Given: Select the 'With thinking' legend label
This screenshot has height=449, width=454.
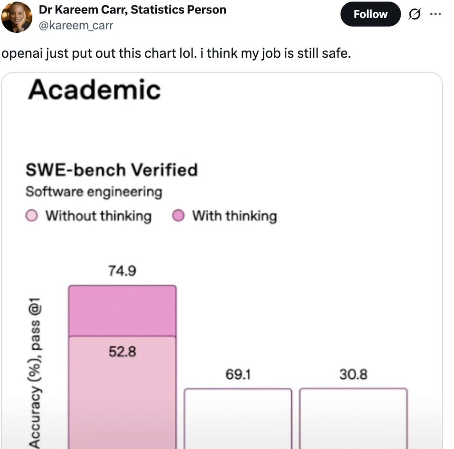Looking at the screenshot, I should point(234,216).
